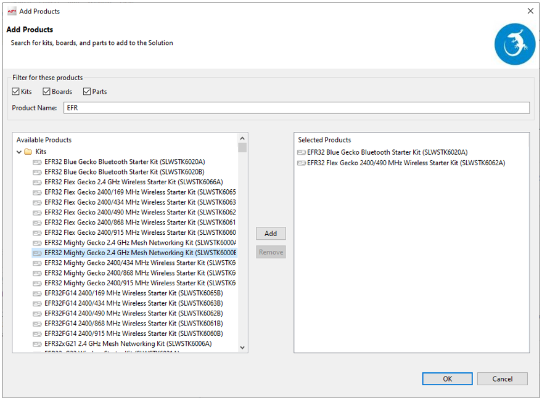Click kit icon beside EFR32FG14 2400/169 MHz row
Viewport: 542px width, 400px height.
pos(37,293)
